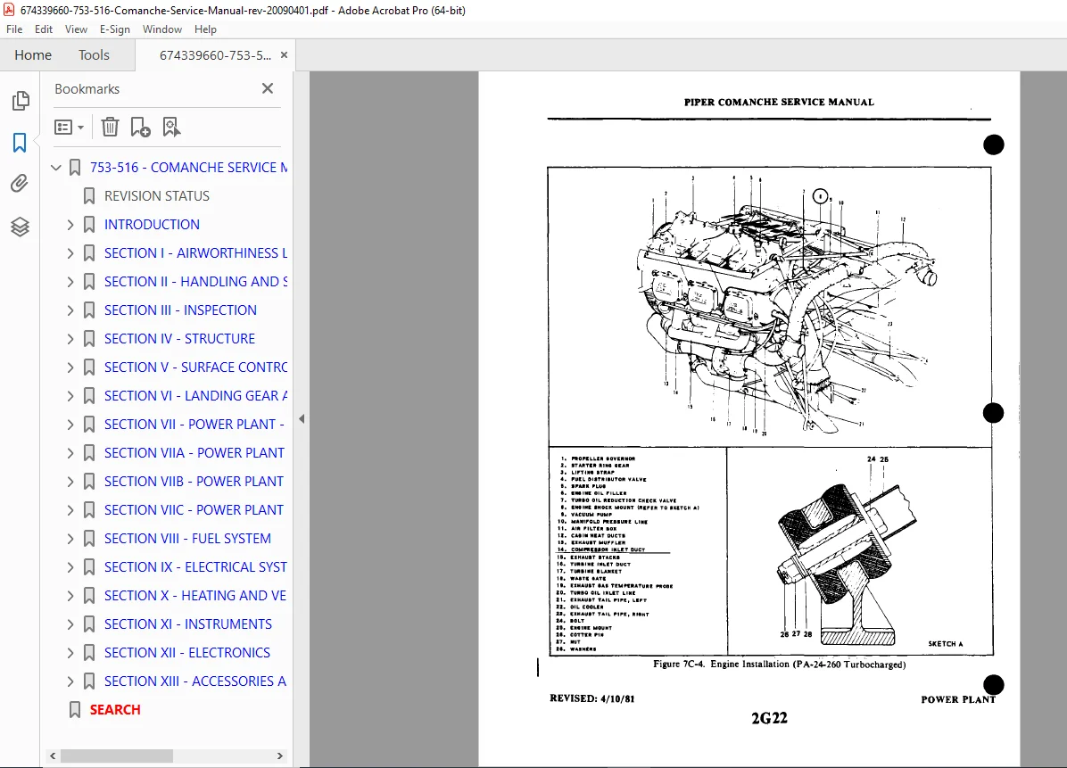Click bookmark icon beside SECTION VIIC
The image size is (1067, 768).
point(89,510)
